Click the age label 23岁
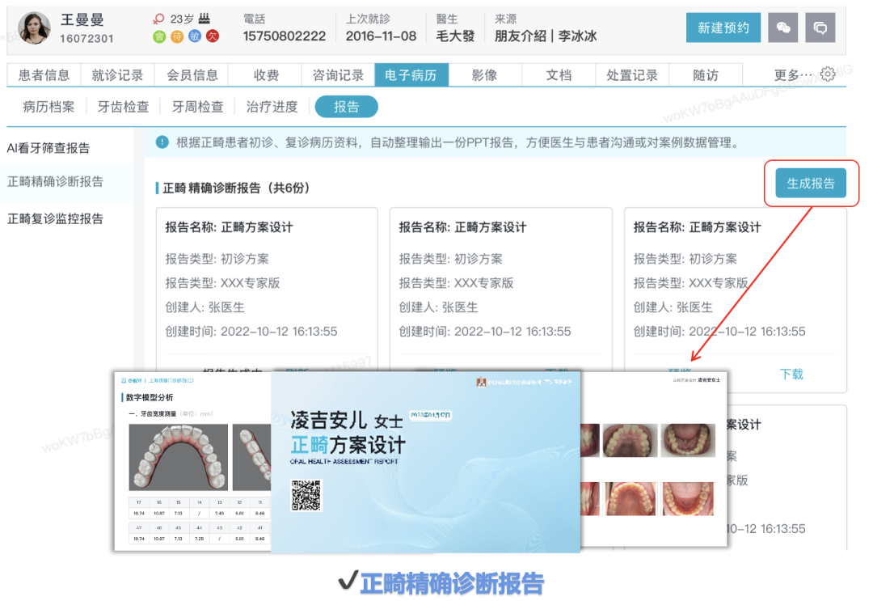The image size is (873, 601). [x=182, y=19]
